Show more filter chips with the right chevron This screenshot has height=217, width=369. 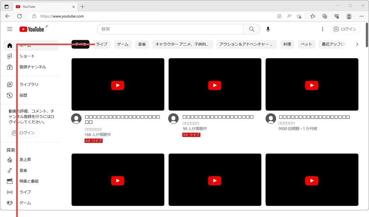(357, 44)
